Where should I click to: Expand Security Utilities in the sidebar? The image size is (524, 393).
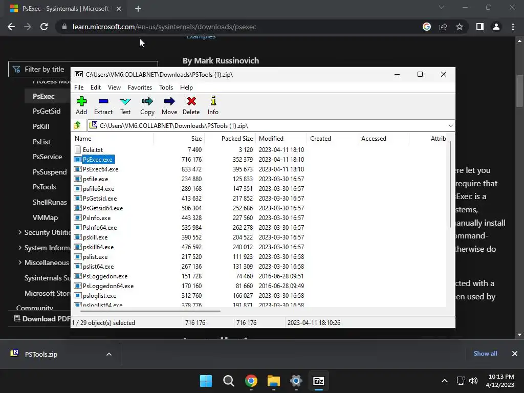20,232
